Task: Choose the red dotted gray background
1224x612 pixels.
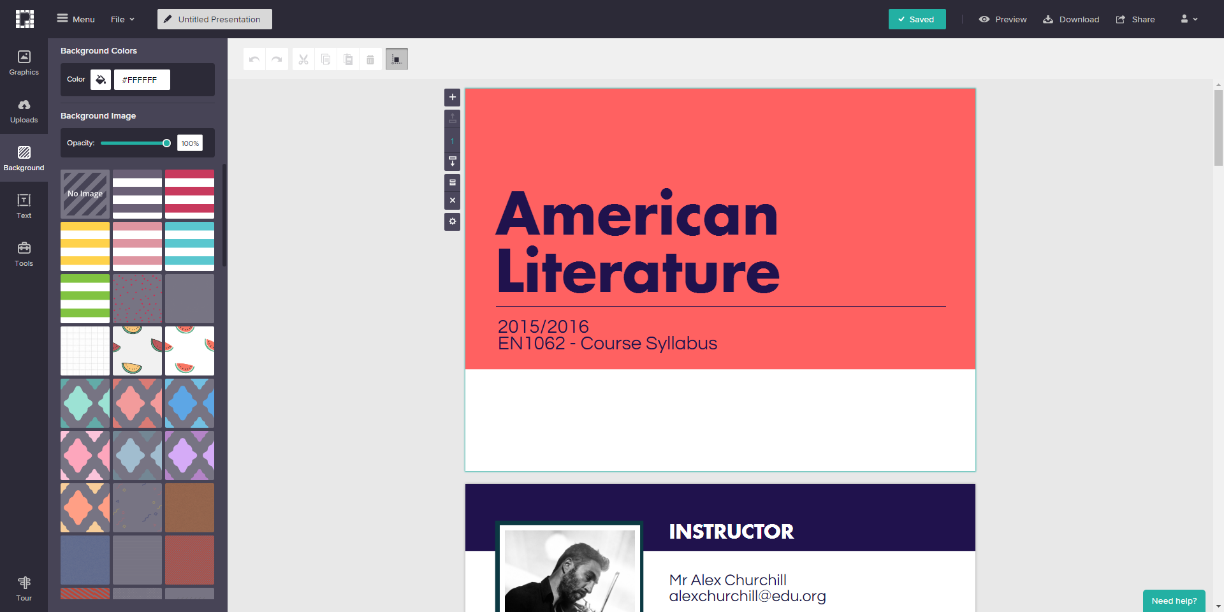Action: click(138, 298)
